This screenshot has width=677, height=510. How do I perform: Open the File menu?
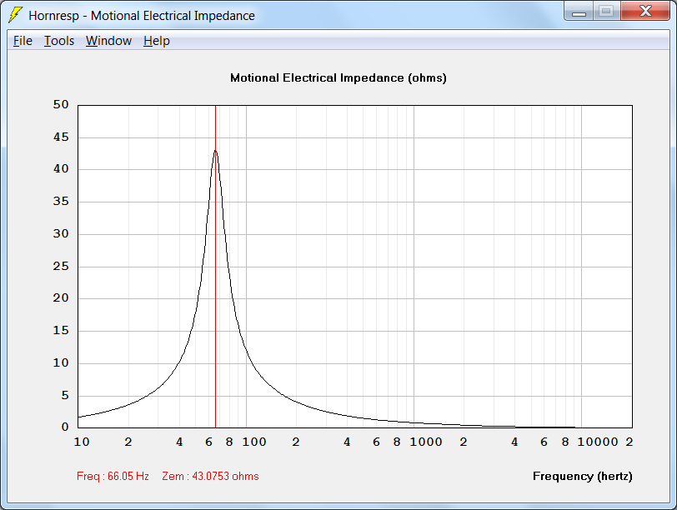pyautogui.click(x=23, y=41)
